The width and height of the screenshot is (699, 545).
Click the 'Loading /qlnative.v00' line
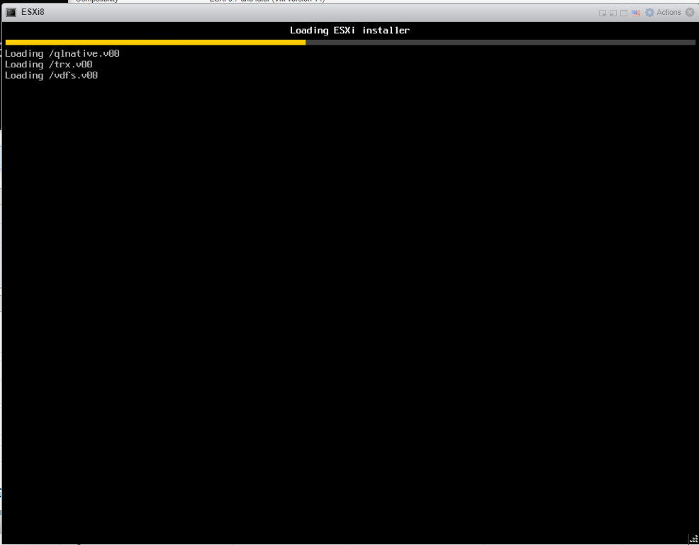pos(62,53)
